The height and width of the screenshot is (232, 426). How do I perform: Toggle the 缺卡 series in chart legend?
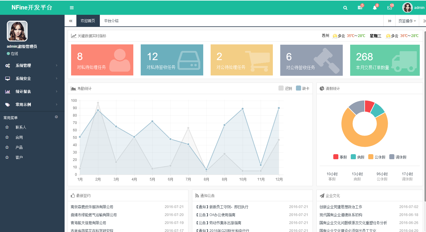302,88
